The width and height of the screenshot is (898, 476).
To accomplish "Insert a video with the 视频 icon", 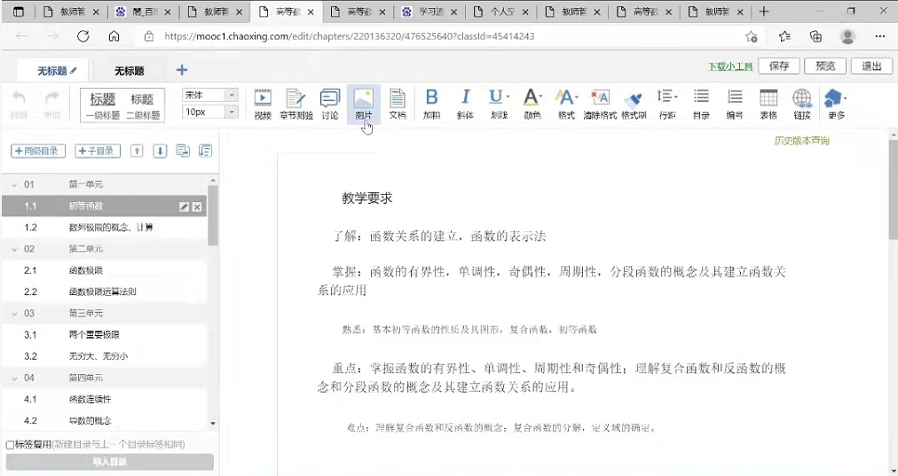I will [263, 104].
